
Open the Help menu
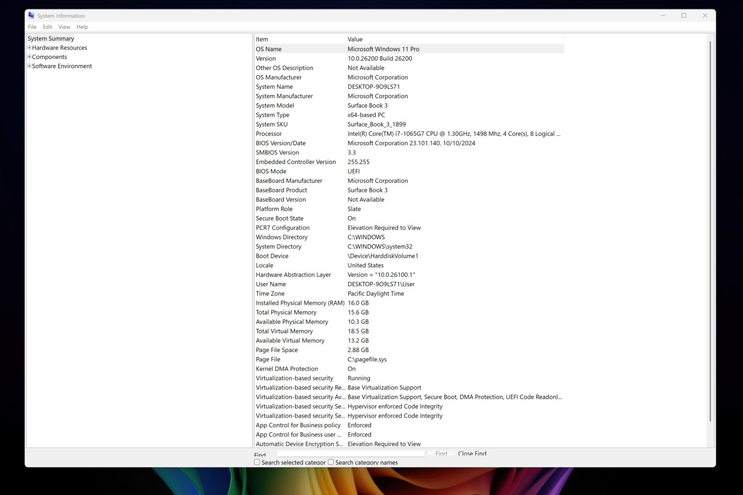point(82,27)
